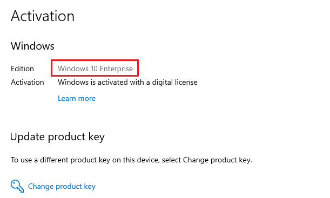Click the word Enterprise in the edition value

pos(116,69)
